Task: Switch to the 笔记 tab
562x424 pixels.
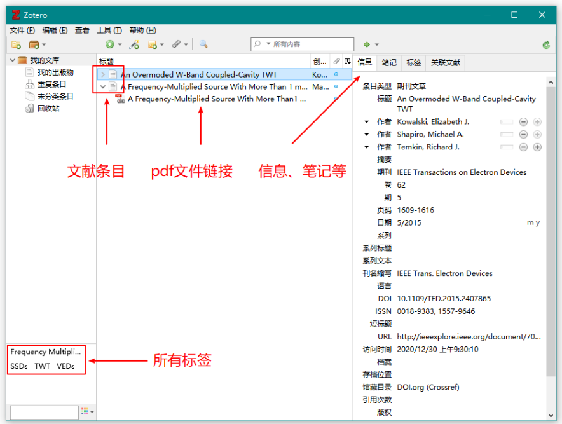Action: 389,63
